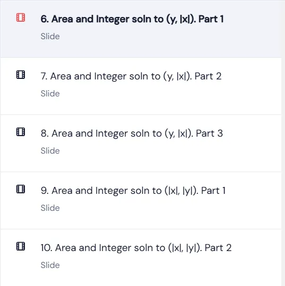Click the Slide label under lesson 9

coord(50,208)
